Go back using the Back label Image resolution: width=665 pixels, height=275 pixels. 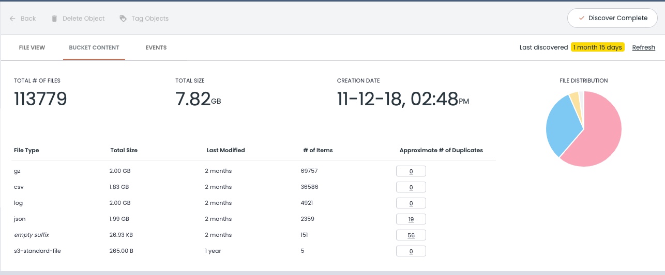(28, 19)
